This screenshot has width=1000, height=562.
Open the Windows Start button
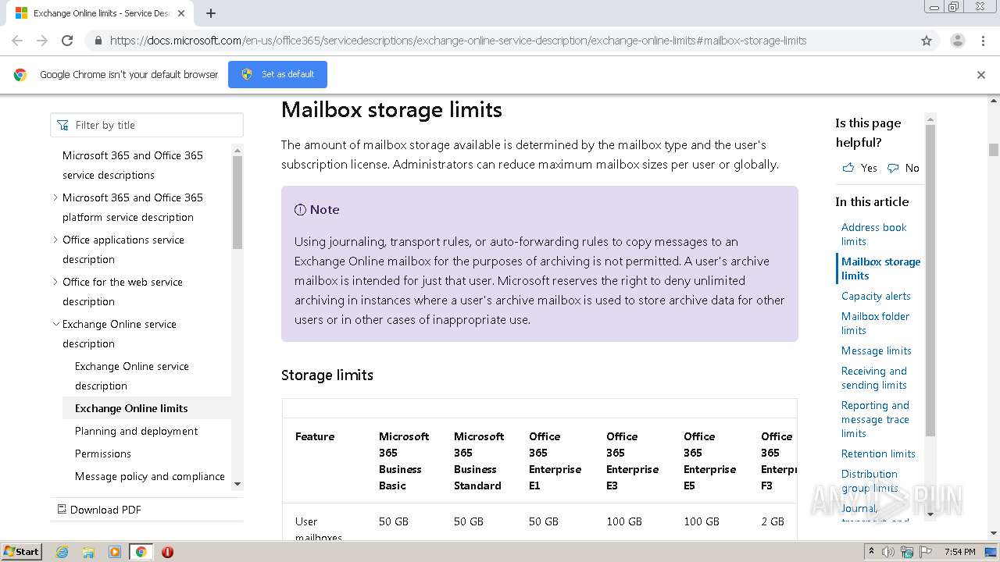22,551
